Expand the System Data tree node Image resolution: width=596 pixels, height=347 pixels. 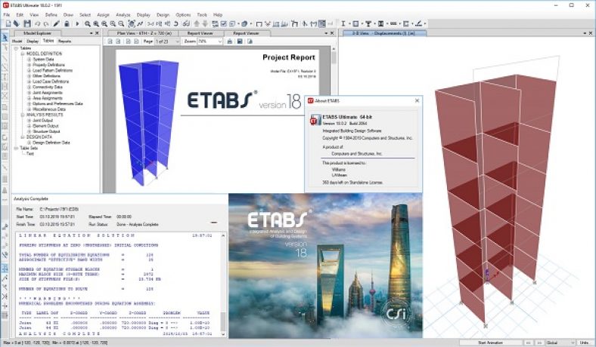point(29,60)
